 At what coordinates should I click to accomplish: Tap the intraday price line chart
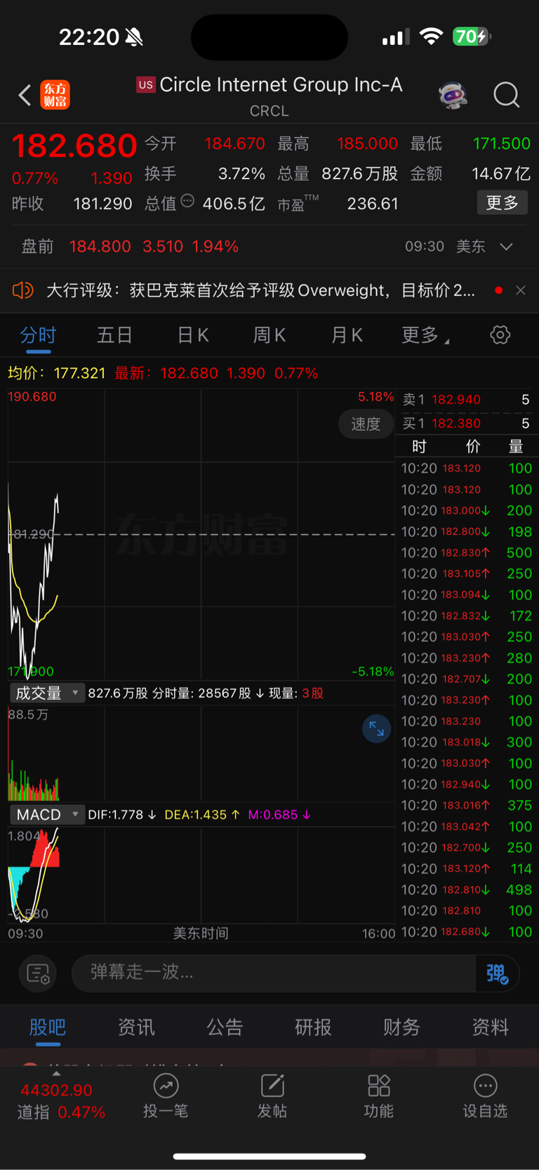click(201, 534)
